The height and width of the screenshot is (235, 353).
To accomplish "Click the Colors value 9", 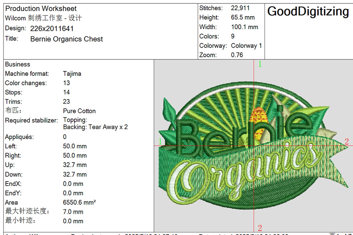I will (233, 36).
